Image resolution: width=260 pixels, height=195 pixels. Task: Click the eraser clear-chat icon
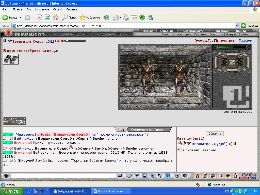[129, 176]
